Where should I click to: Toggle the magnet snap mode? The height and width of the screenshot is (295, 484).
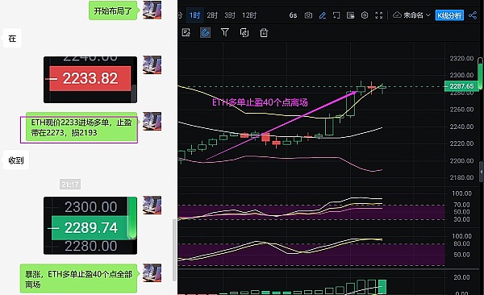(205, 32)
